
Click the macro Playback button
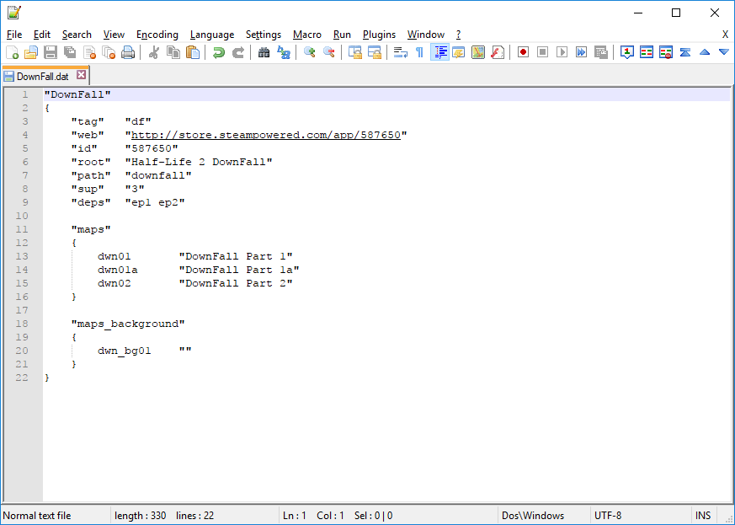562,52
